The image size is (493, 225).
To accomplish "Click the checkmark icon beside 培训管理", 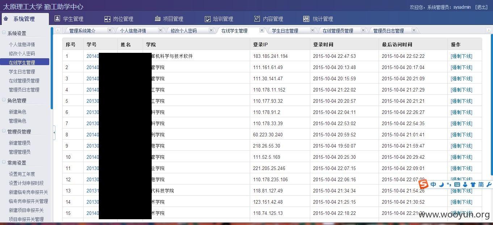I will (x=207, y=19).
